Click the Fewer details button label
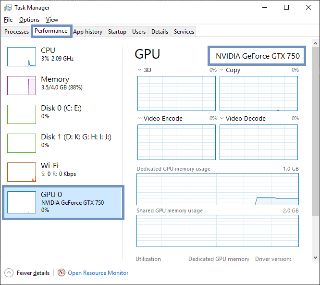320x285 pixels. pos(33,273)
